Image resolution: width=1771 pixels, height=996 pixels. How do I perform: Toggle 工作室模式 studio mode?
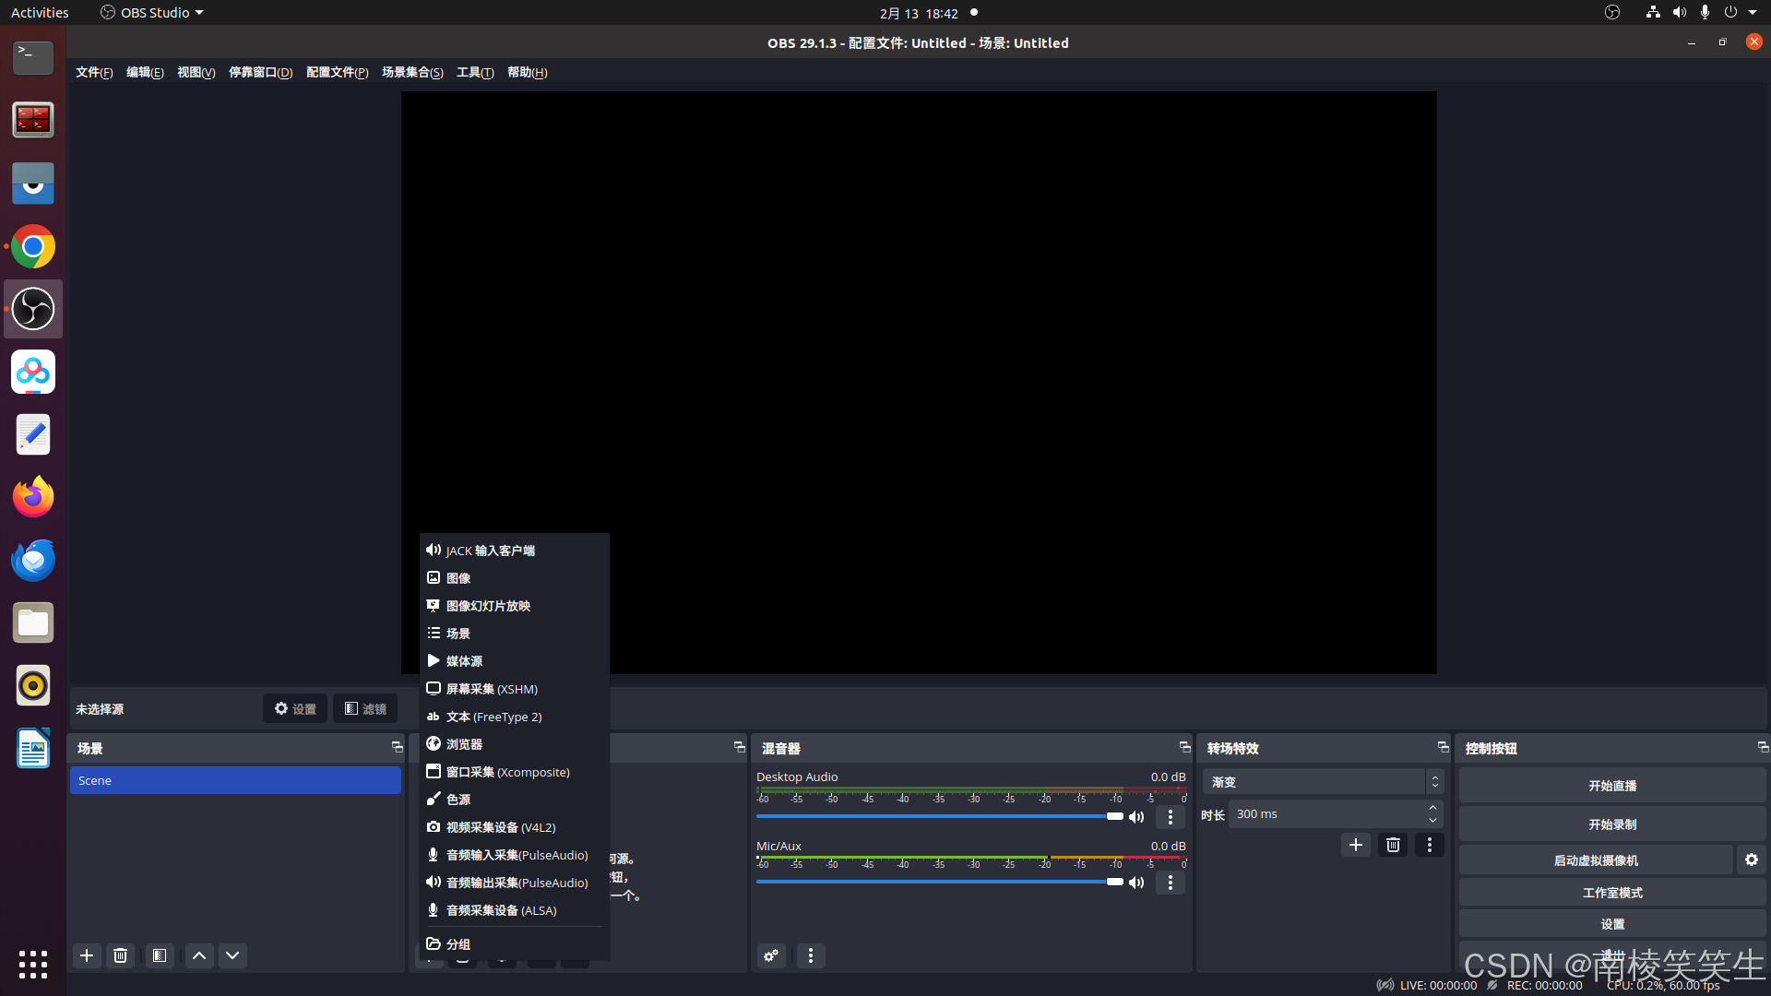pyautogui.click(x=1611, y=893)
